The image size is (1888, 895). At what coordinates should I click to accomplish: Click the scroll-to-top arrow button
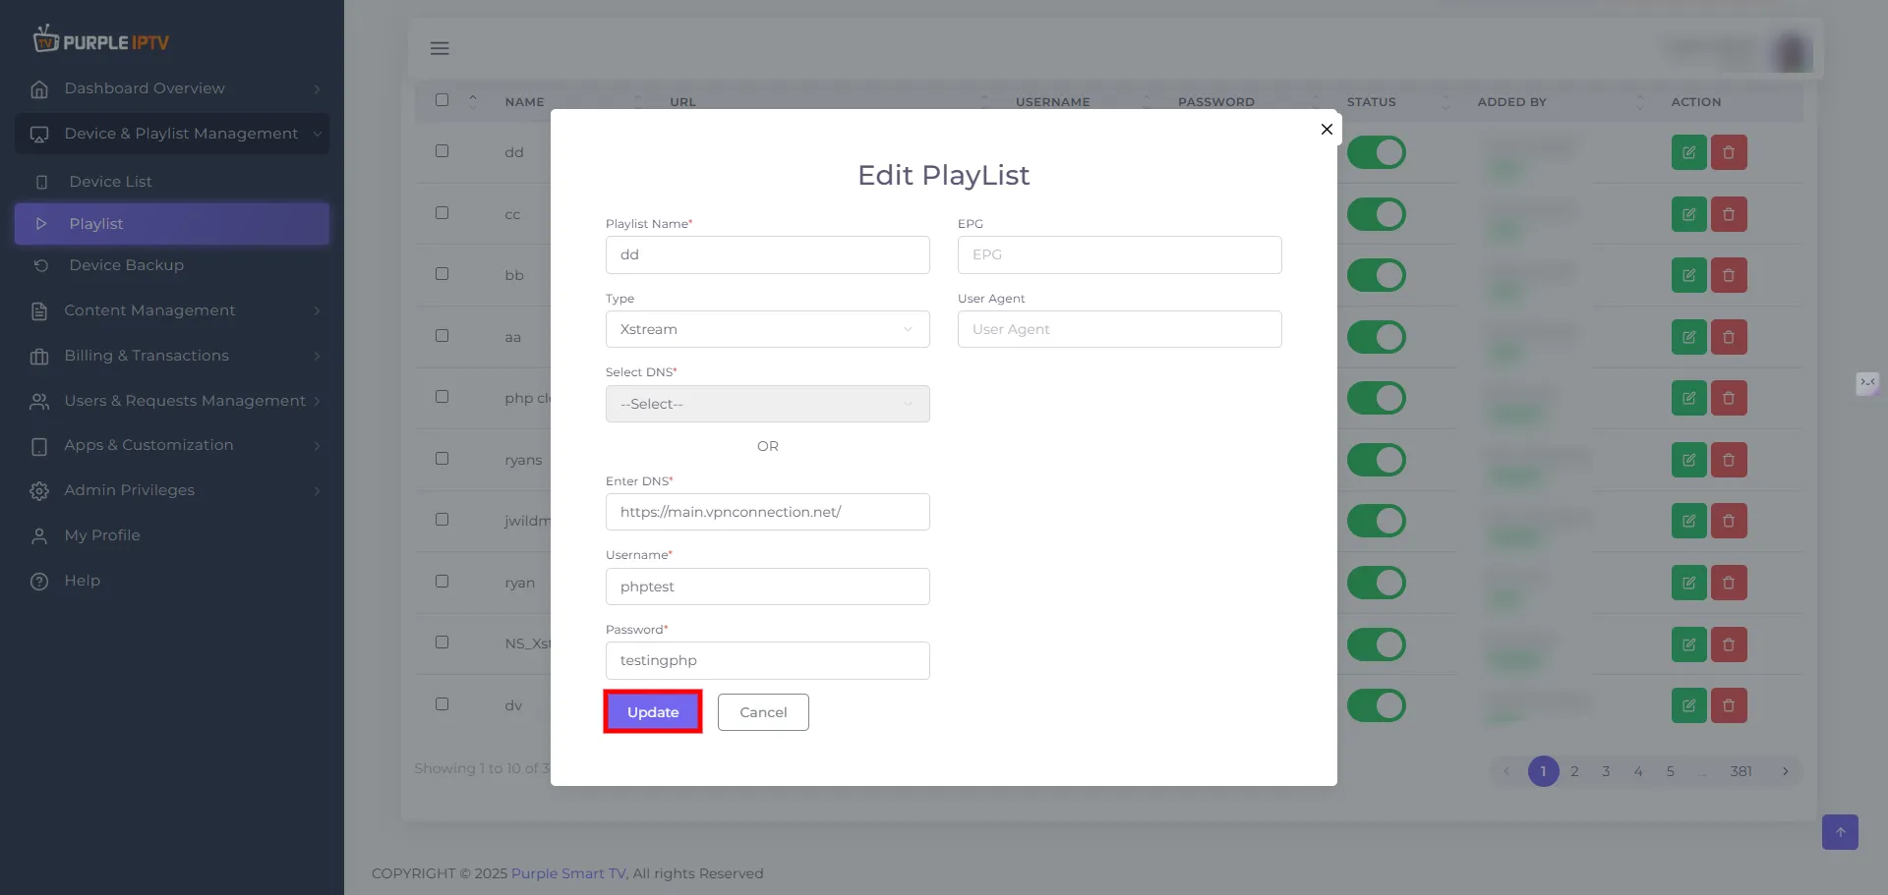1840,832
